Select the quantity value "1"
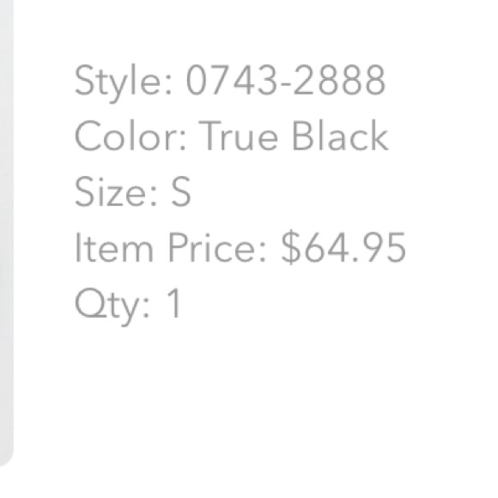498x498 pixels. point(175,304)
